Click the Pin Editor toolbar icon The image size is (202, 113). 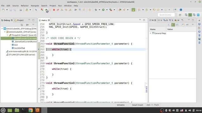[x=175, y=10]
